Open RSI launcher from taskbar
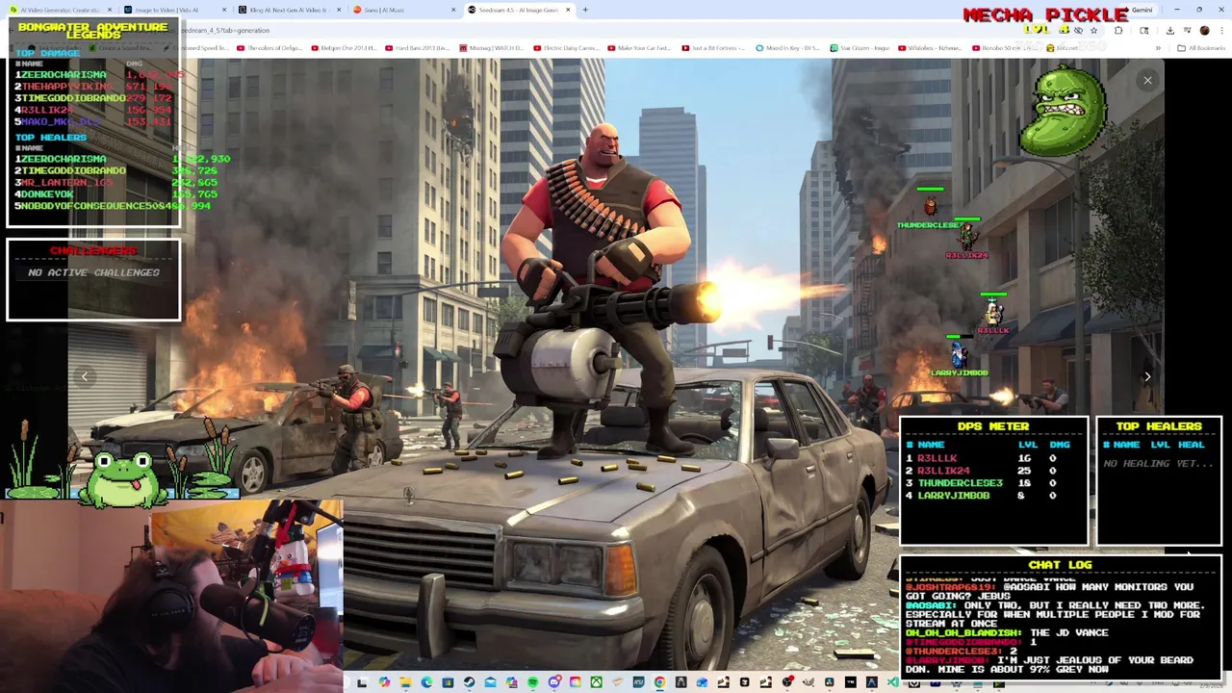 (x=638, y=682)
